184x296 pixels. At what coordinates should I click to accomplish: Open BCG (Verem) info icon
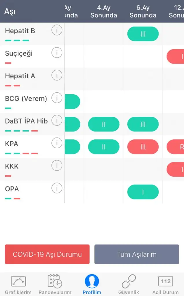point(57,98)
